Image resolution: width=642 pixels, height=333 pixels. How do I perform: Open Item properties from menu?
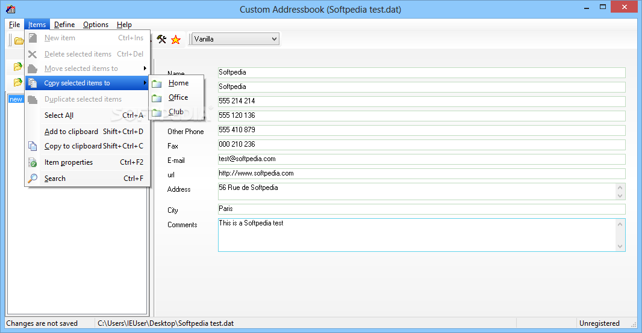pos(87,162)
